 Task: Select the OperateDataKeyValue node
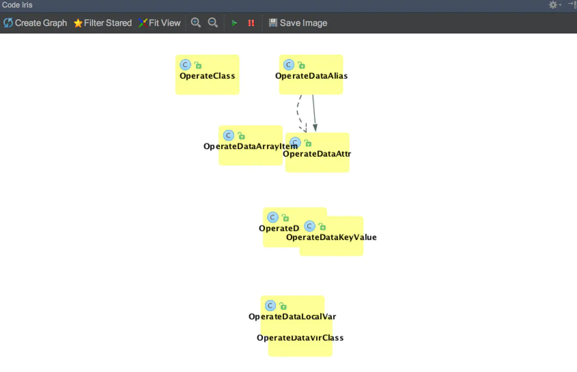(332, 237)
